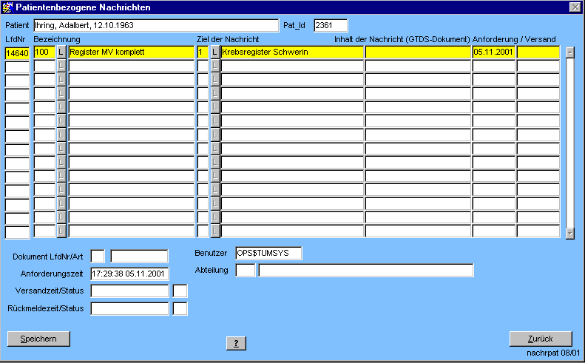Click the Rückmeldezeit input field
Viewport: 585px width, 363px height.
tap(129, 308)
